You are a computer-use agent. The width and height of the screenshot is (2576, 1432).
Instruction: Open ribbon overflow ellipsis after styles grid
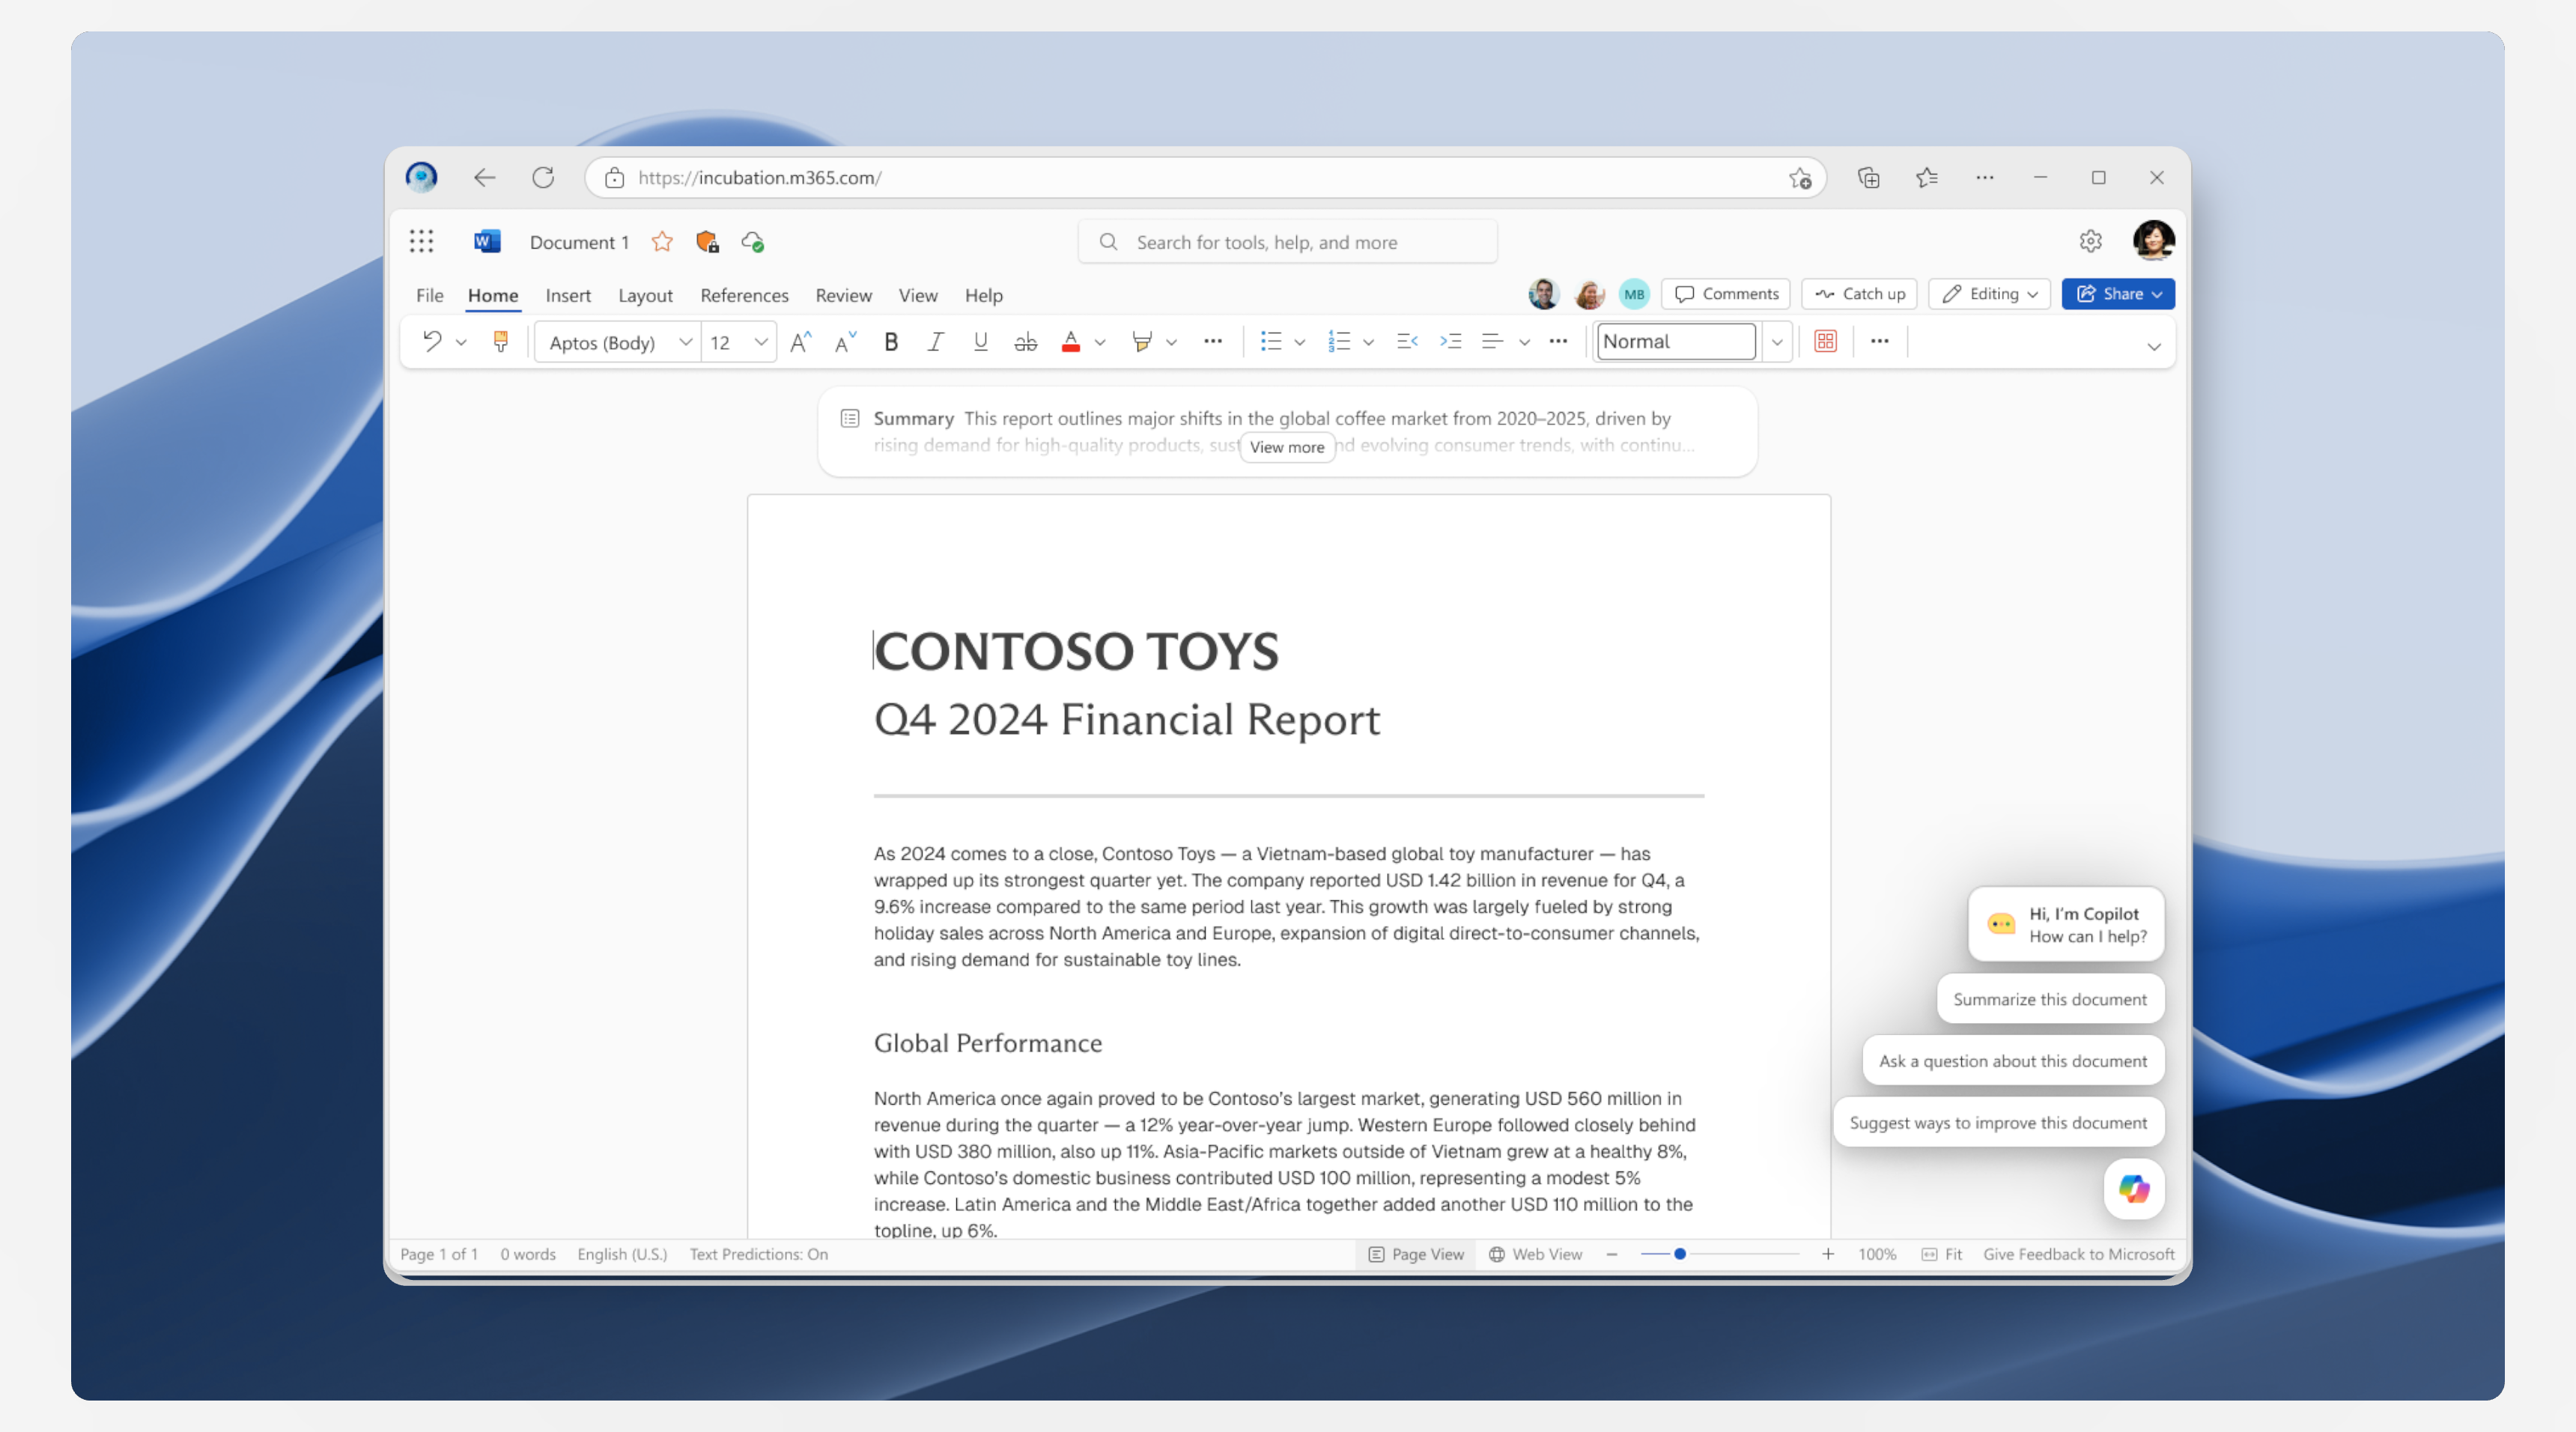tap(1880, 342)
